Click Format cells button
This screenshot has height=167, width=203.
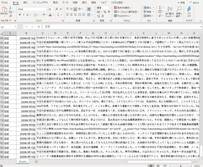pyautogui.click(x=149, y=16)
